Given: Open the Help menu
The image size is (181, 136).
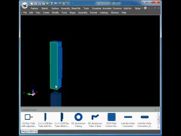Looking at the screenshot, I should 124,12.
